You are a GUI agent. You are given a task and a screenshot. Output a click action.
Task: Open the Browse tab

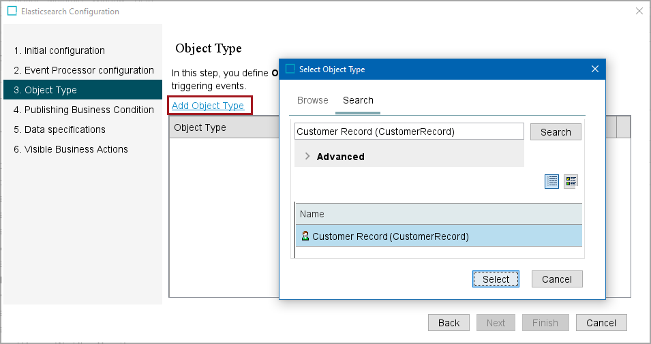pyautogui.click(x=312, y=100)
